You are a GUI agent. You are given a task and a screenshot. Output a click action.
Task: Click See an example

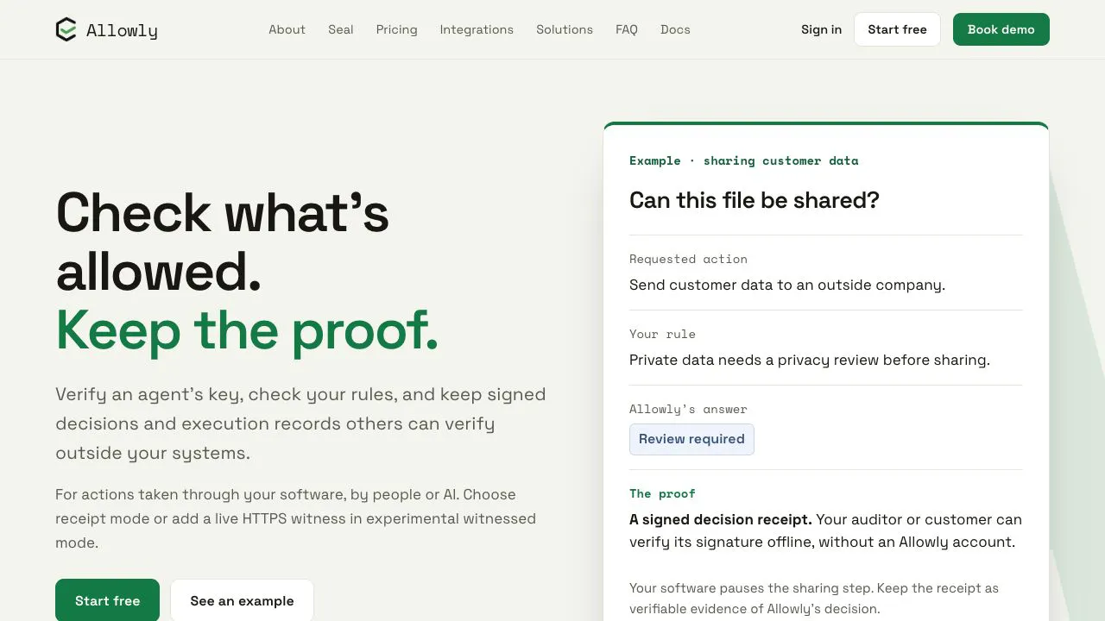(242, 600)
